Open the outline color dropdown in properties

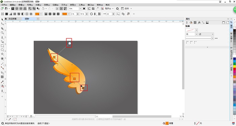tap(197, 30)
